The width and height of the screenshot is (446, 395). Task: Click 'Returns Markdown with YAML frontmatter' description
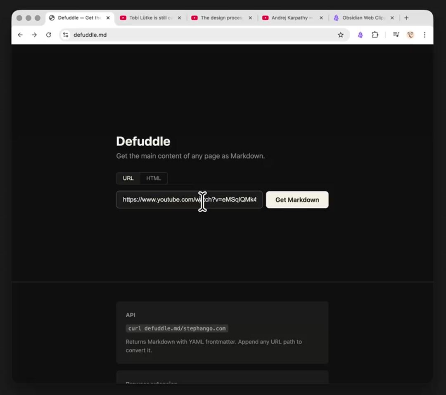(x=214, y=346)
